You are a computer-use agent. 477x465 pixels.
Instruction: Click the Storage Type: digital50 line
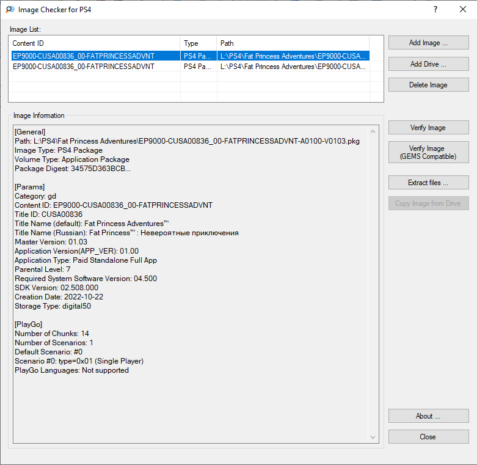pos(53,306)
